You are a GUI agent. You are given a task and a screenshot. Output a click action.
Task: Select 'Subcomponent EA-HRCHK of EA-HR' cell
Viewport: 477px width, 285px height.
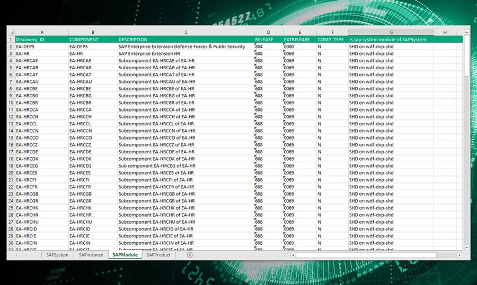186,208
